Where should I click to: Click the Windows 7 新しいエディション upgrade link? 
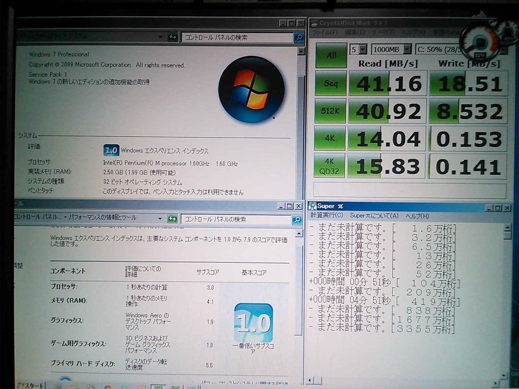click(89, 82)
